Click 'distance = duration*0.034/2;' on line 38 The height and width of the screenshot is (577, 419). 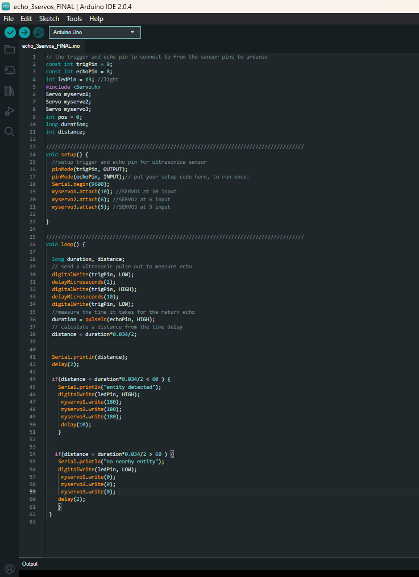pyautogui.click(x=94, y=334)
